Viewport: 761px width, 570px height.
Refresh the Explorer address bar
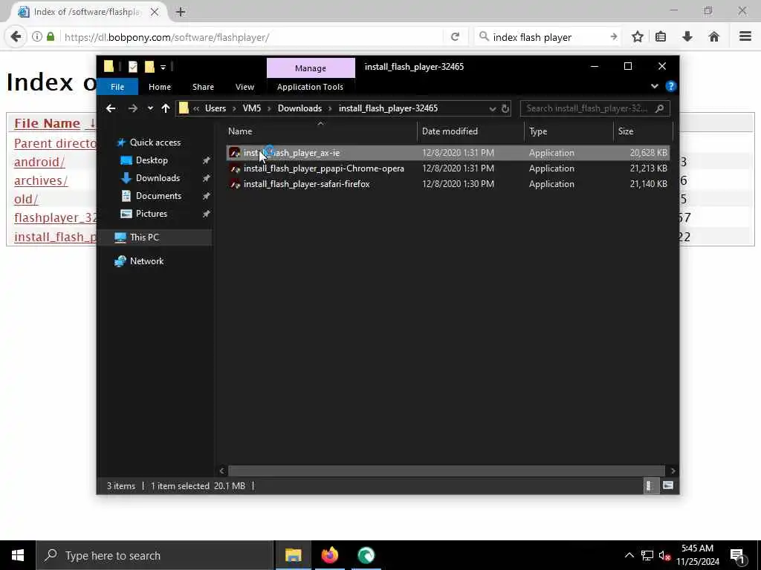(x=505, y=108)
